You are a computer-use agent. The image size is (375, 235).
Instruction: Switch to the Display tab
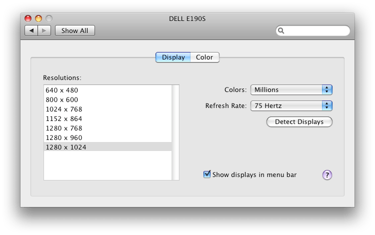(173, 57)
